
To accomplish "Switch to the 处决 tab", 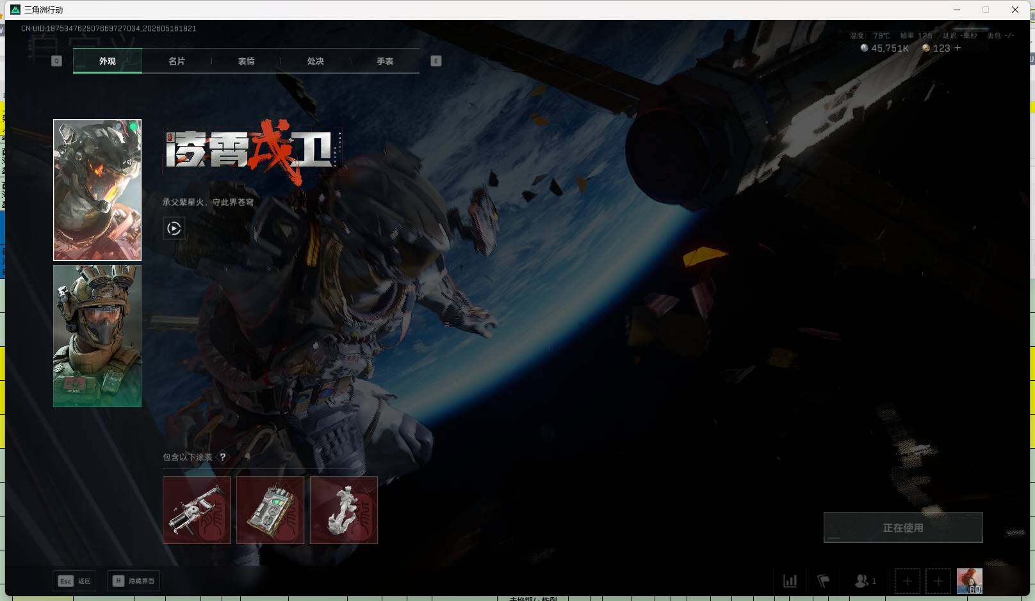I will (315, 61).
